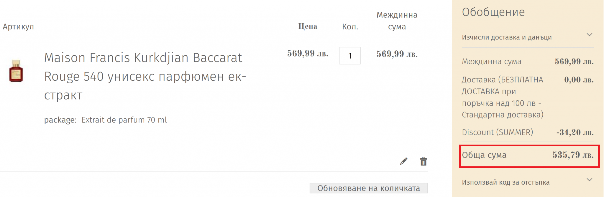Click Използвай код за отстъпка label
Screen dimensions: 604x197
pos(505,182)
